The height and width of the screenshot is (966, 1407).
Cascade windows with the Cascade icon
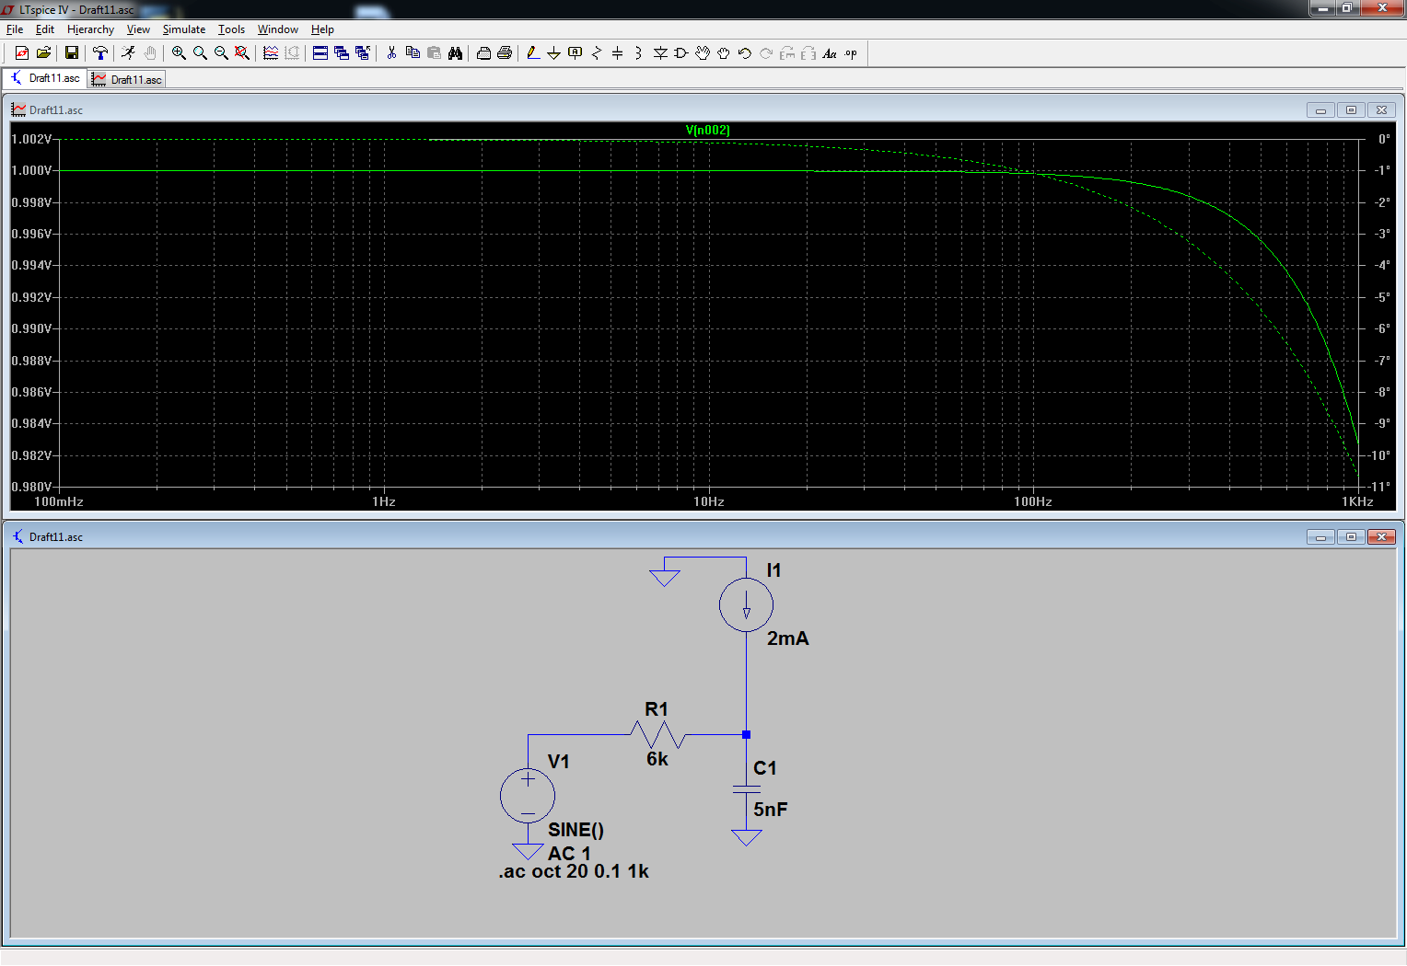342,53
